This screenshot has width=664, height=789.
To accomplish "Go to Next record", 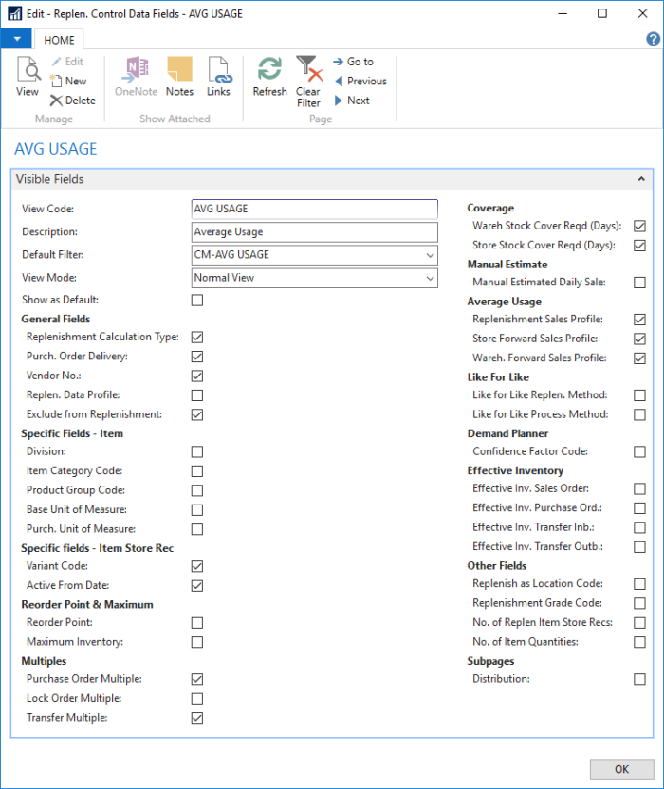I will (x=351, y=101).
